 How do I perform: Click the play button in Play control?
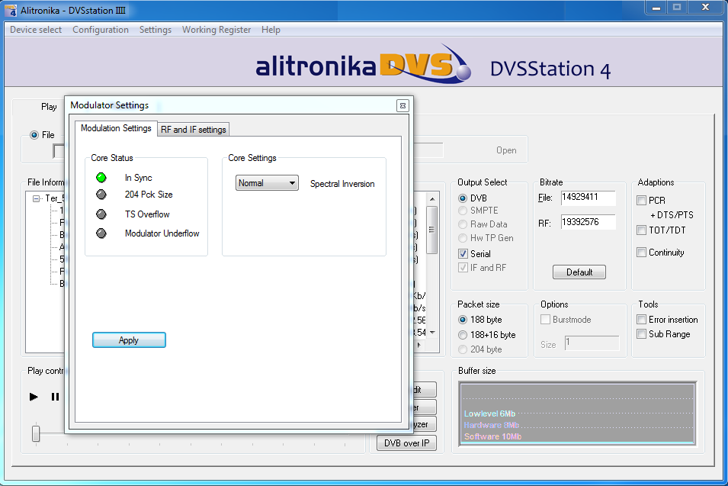click(x=34, y=397)
